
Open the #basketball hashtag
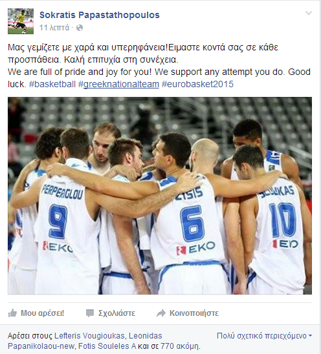click(52, 84)
